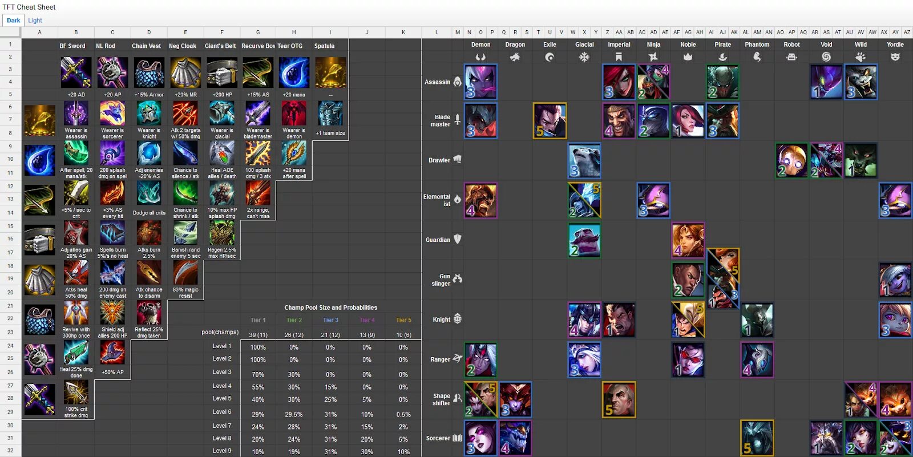
Task: Click the '0.5%' probability cell
Action: 403,415
